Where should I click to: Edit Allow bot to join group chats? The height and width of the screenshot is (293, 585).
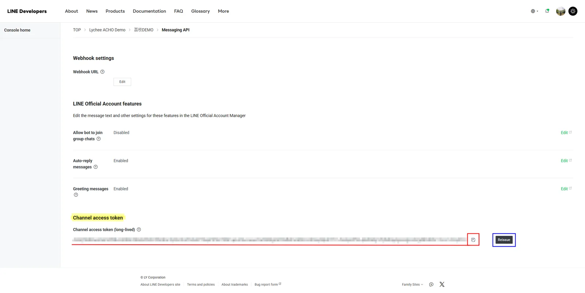[x=566, y=133]
